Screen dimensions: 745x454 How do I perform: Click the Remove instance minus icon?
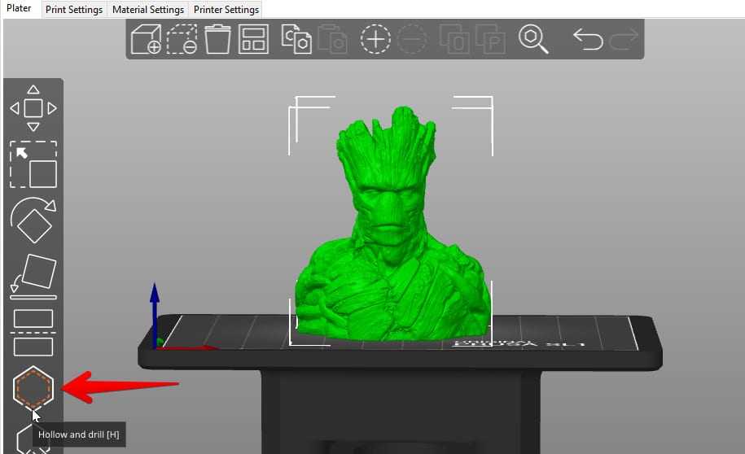412,39
